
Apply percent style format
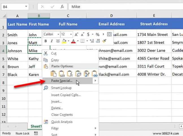98,35
